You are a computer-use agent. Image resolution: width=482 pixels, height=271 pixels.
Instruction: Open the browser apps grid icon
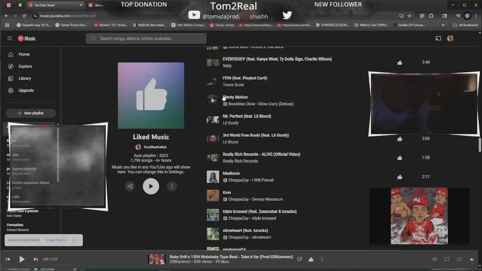tap(7, 25)
